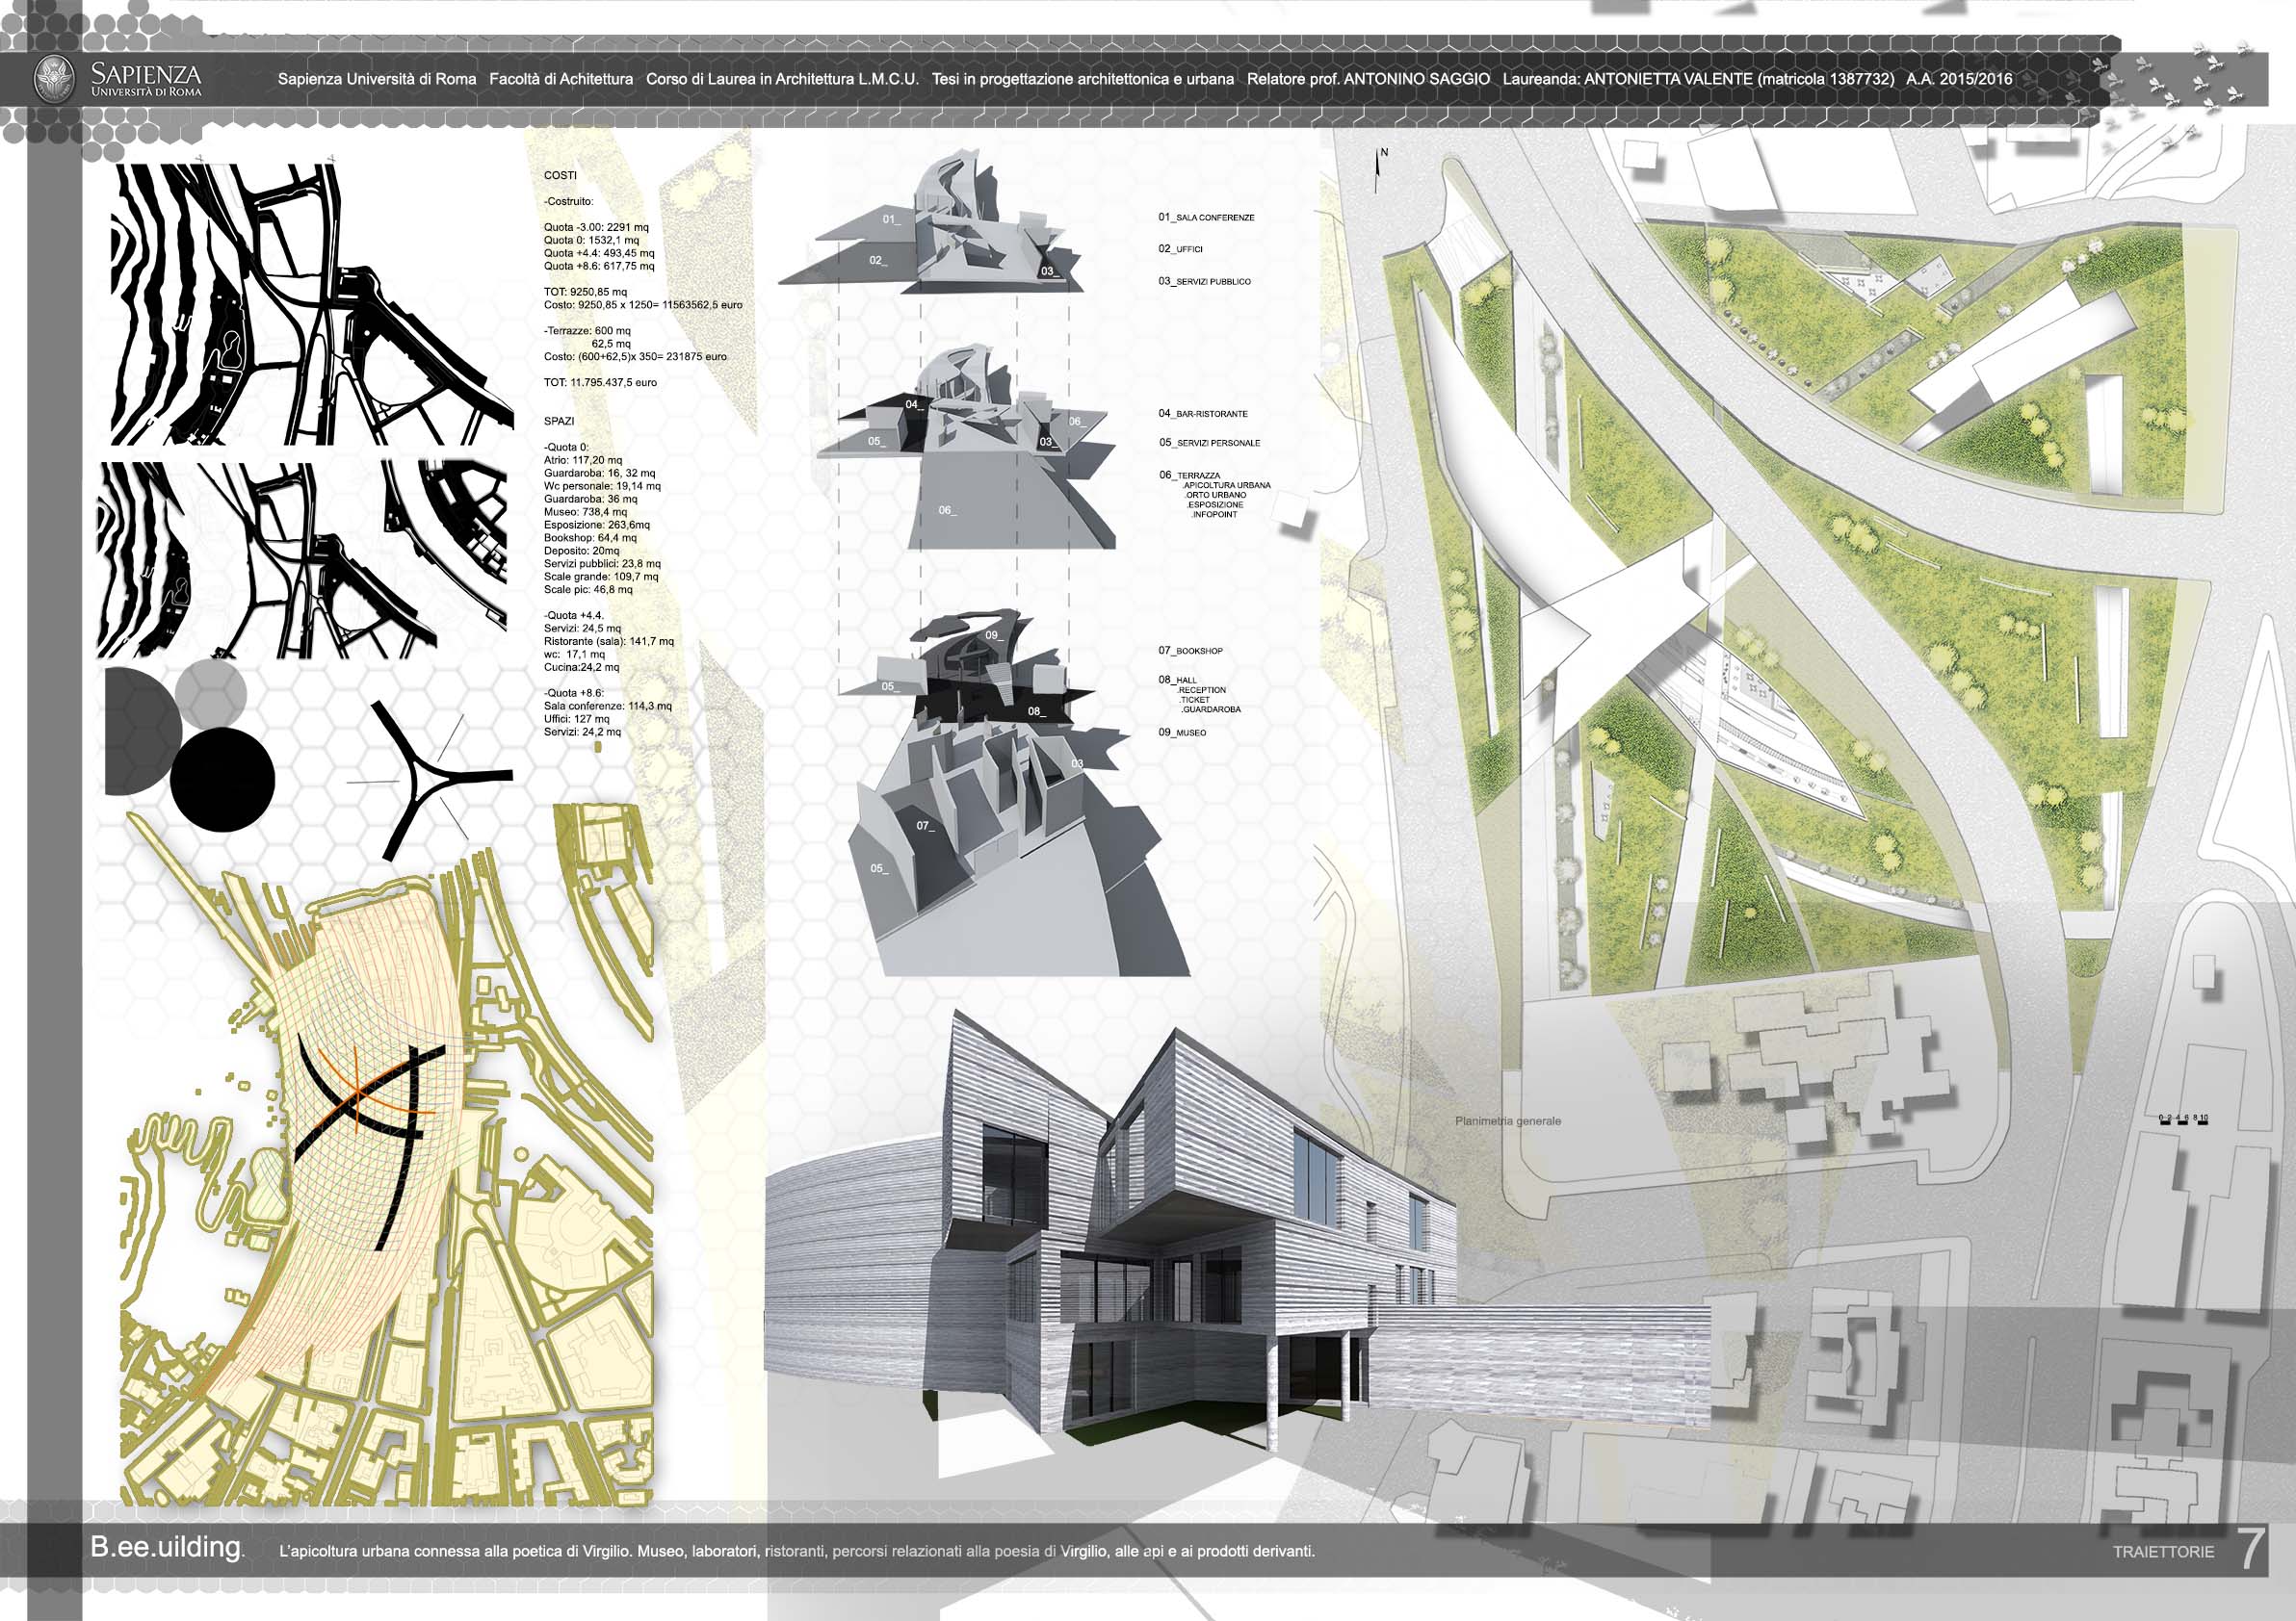Click the Sapienza university crest logo

[54, 79]
